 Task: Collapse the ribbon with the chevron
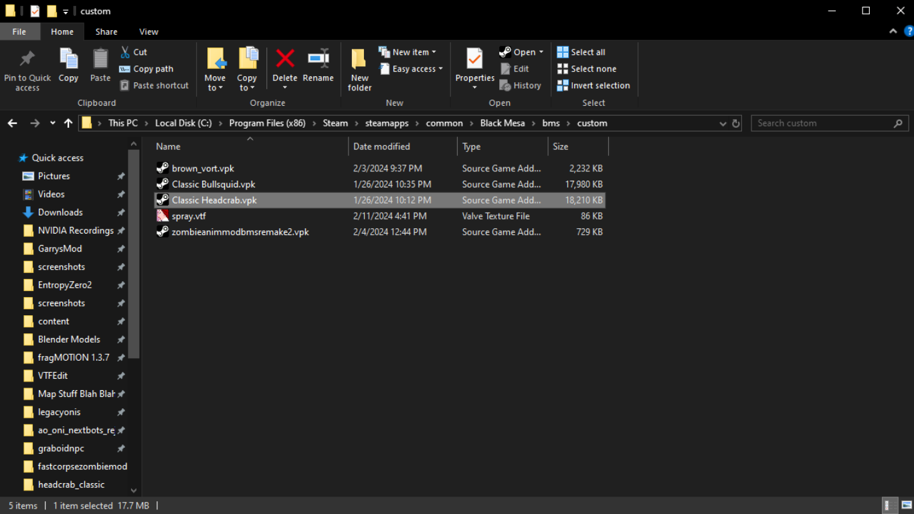(893, 31)
